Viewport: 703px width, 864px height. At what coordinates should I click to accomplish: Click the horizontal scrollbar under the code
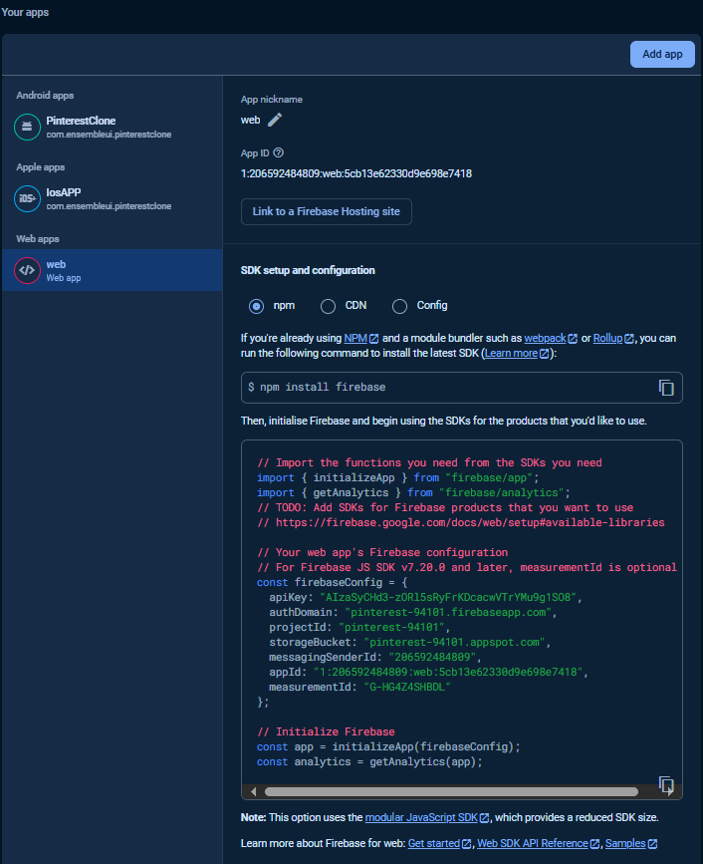tap(448, 791)
